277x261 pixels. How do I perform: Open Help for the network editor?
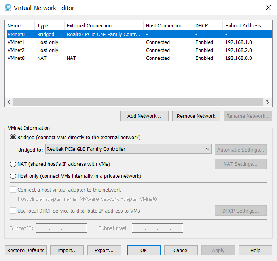[255, 250]
